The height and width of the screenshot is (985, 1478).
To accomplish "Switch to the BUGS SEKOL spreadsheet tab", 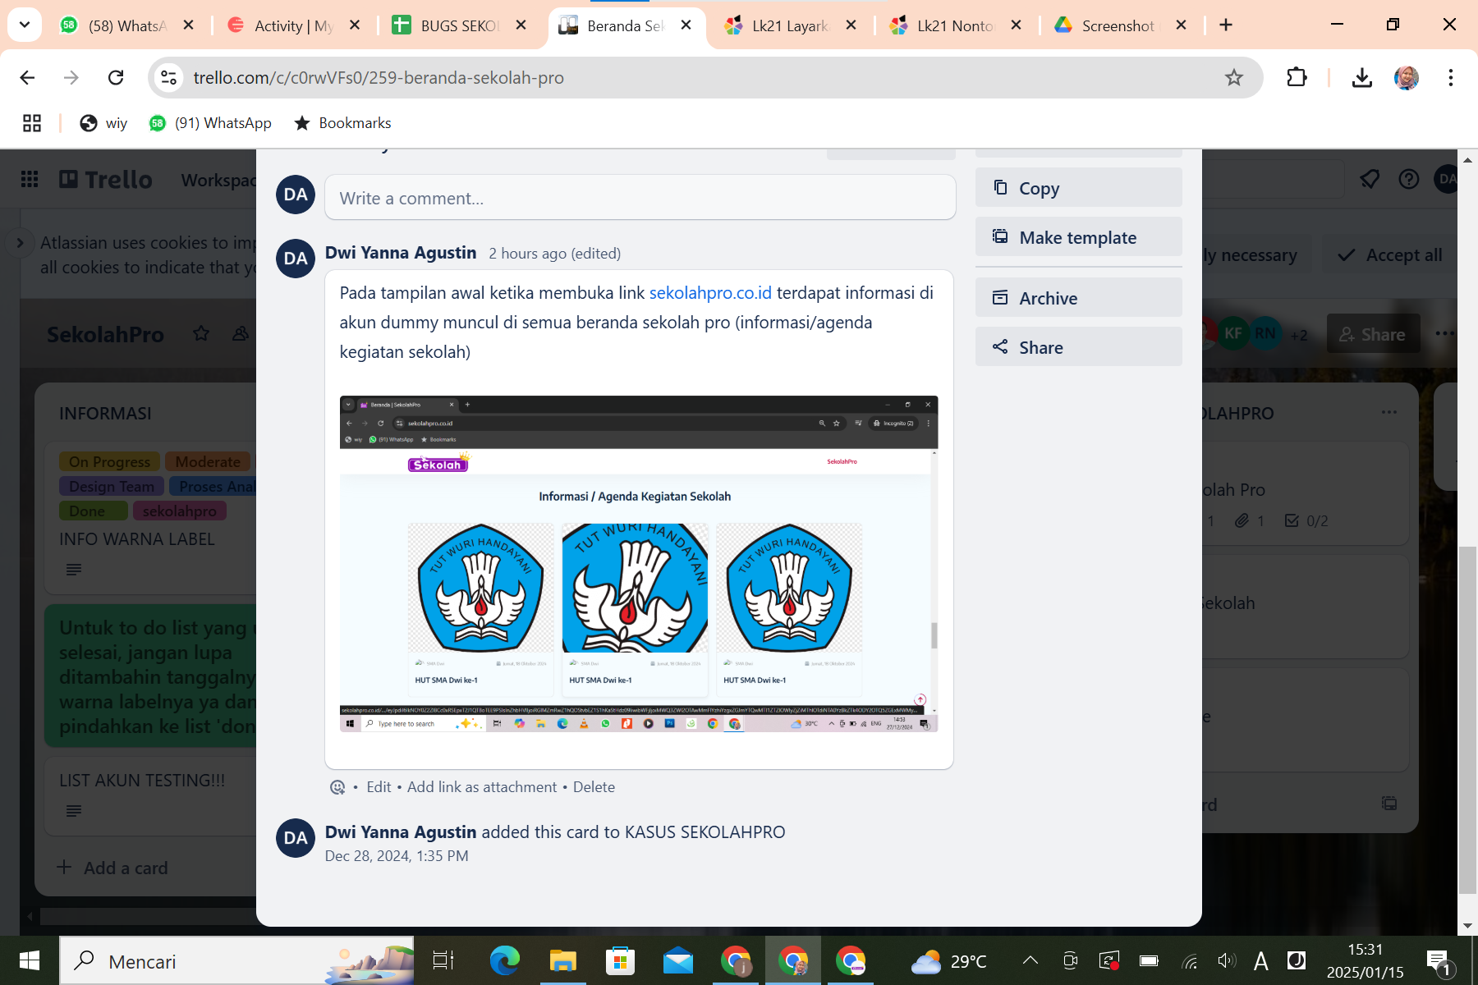I will point(459,25).
